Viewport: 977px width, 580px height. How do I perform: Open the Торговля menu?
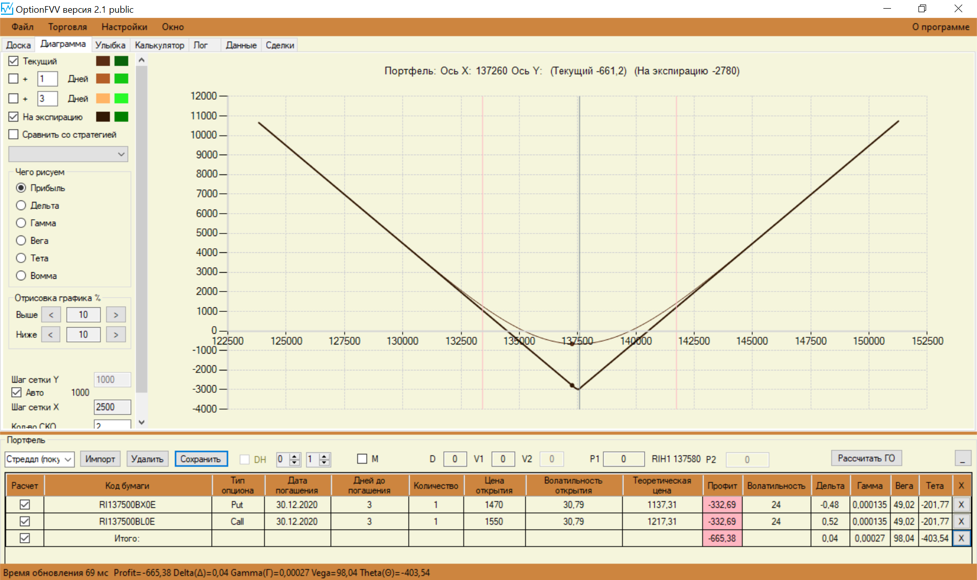[x=67, y=27]
